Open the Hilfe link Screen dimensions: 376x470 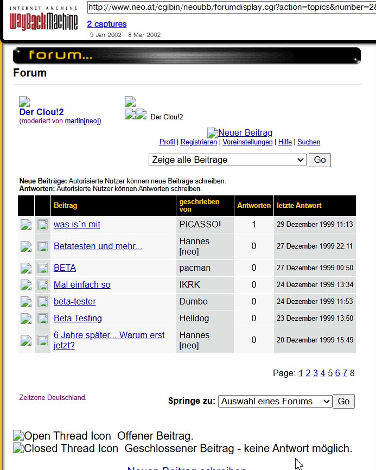click(x=285, y=142)
